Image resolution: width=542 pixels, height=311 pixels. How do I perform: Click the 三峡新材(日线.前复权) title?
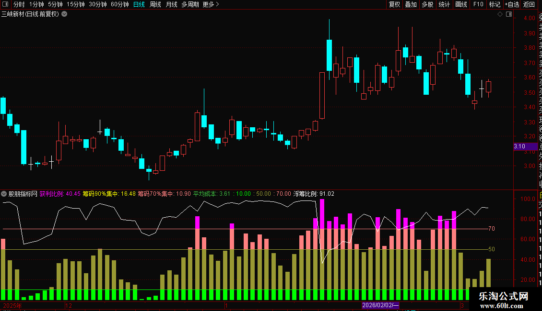[30, 14]
